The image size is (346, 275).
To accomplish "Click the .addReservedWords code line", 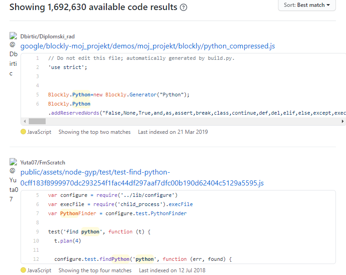I will [197, 113].
